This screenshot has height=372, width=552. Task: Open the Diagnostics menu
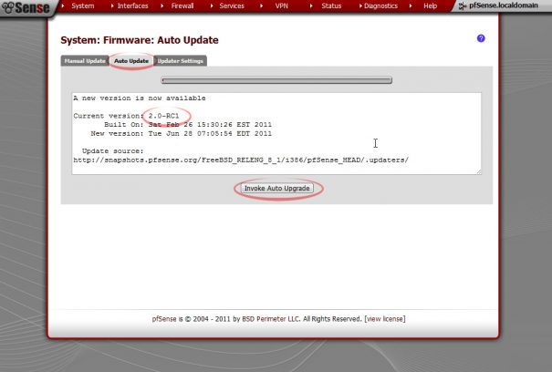pyautogui.click(x=380, y=6)
